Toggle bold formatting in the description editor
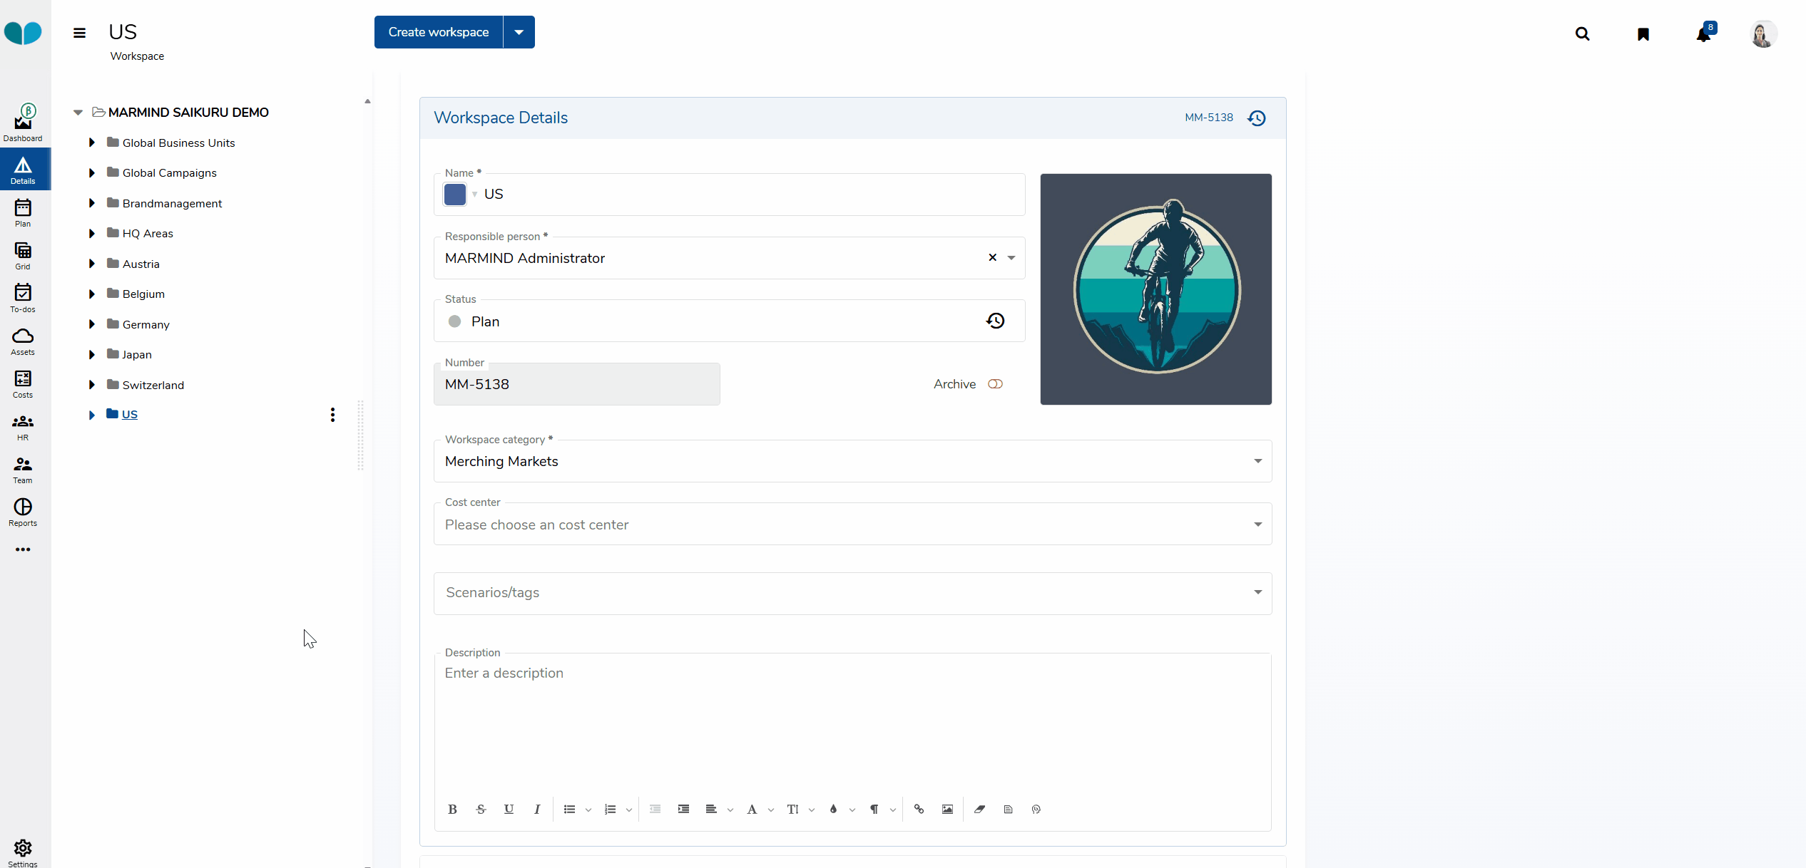The image size is (1806, 868). pyautogui.click(x=452, y=809)
